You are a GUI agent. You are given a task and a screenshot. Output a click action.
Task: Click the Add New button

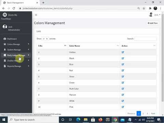coord(153,23)
